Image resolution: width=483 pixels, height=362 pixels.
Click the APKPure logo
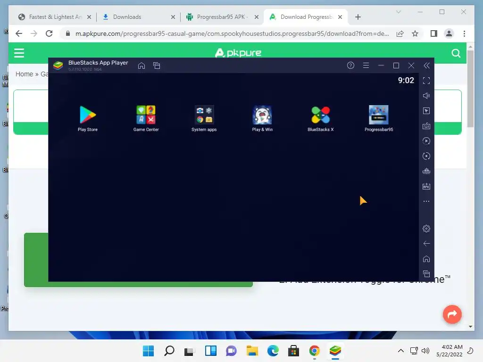(x=238, y=53)
